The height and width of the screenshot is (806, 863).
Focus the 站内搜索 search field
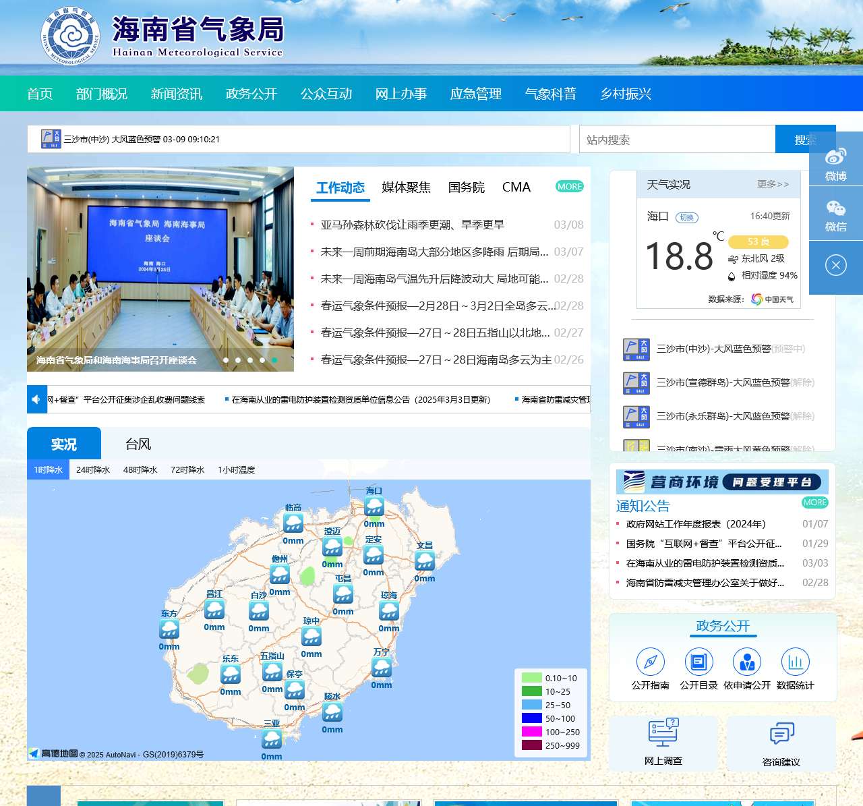click(677, 140)
